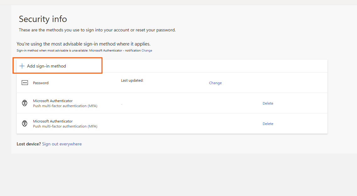Click the Password dots icon
357x196 pixels.
tap(25, 83)
